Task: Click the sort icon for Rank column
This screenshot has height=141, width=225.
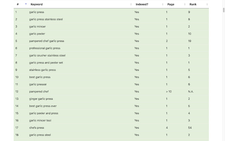Action: click(207, 4)
